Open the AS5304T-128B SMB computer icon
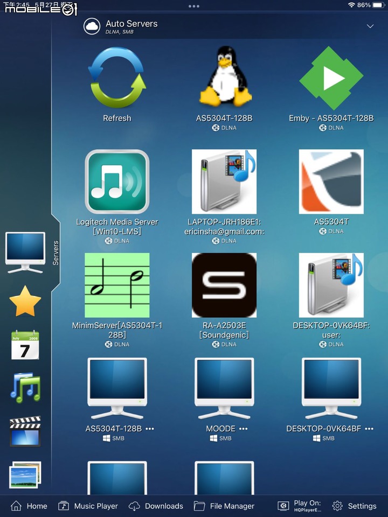Image resolution: width=388 pixels, height=517 pixels. 117,388
